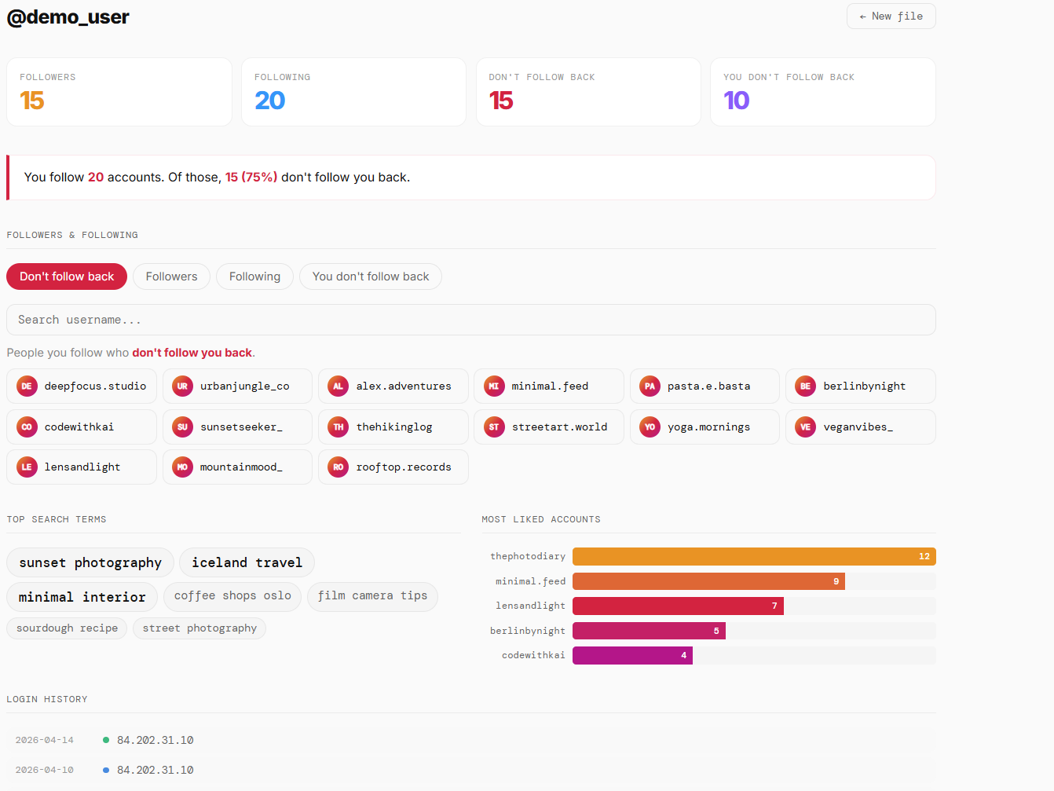Click the New file button
The height and width of the screenshot is (791, 1054).
(x=891, y=16)
